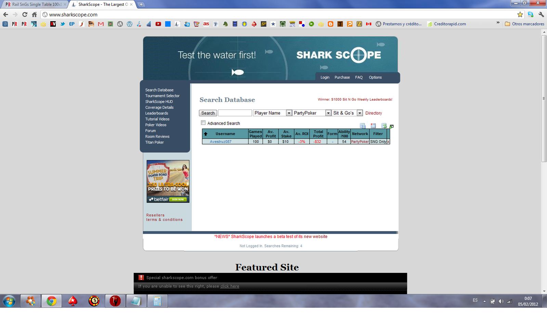
Task: Open the calculator taskbar icon
Action: 157,301
